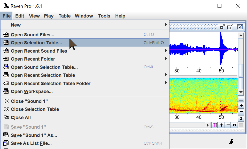247x149 pixels.
Task: Choose Open Sound Files menu entry
Action: (x=85, y=35)
